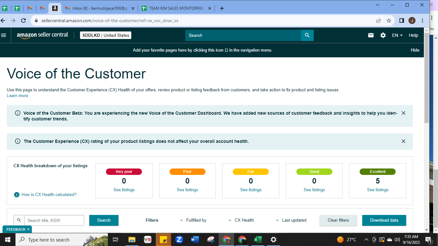Click the teal Search button for listings
This screenshot has height=246, width=438.
[x=104, y=220]
